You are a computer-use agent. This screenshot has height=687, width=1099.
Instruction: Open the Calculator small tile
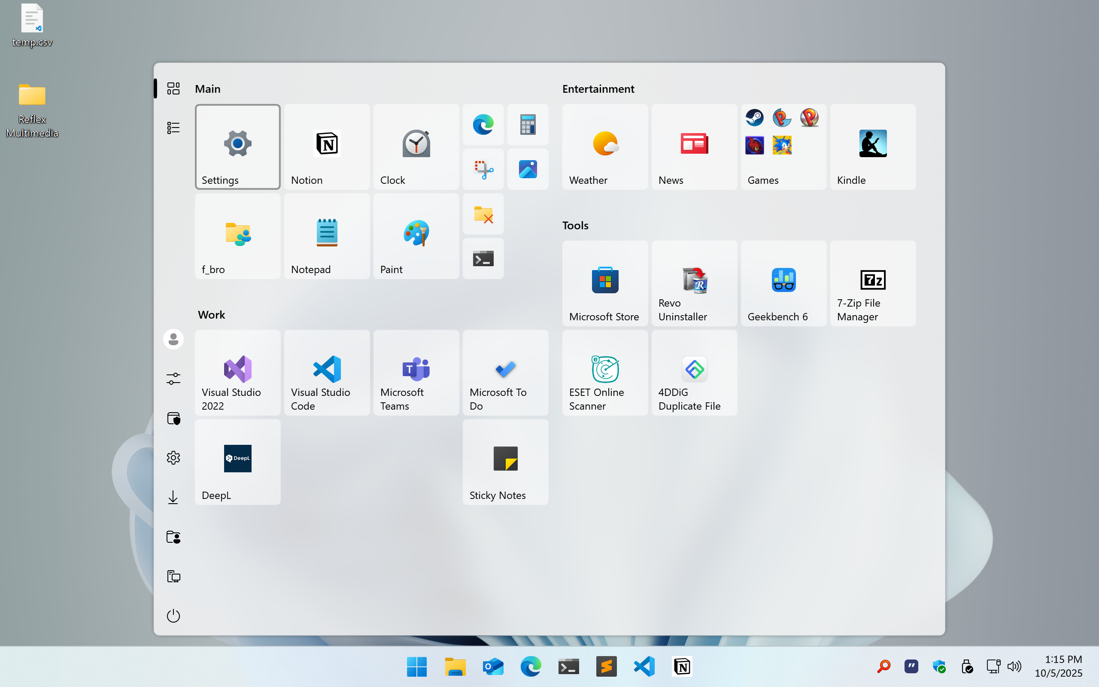pos(528,125)
